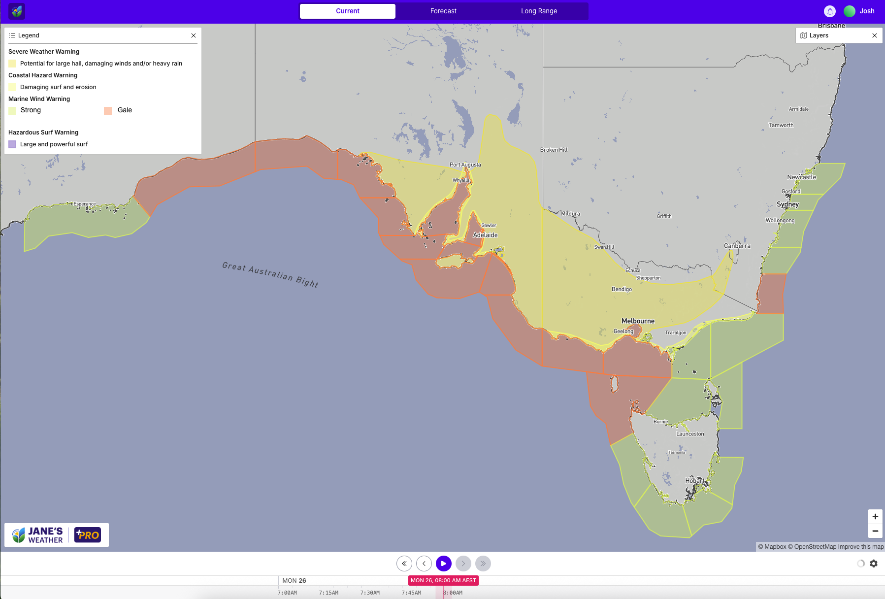This screenshot has height=599, width=885.
Task: Click the Gawler town label
Action: 489,226
